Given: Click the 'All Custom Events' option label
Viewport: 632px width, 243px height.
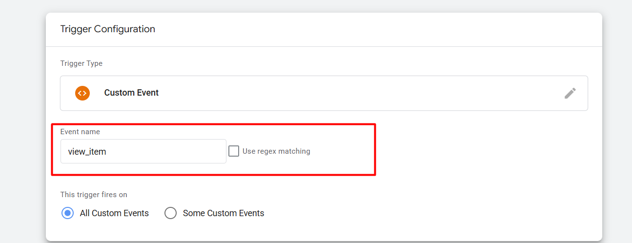Looking at the screenshot, I should coord(114,213).
